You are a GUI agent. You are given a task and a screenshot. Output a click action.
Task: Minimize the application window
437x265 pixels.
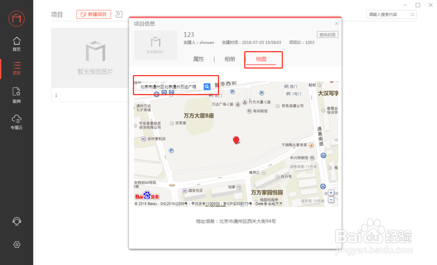[x=405, y=5]
